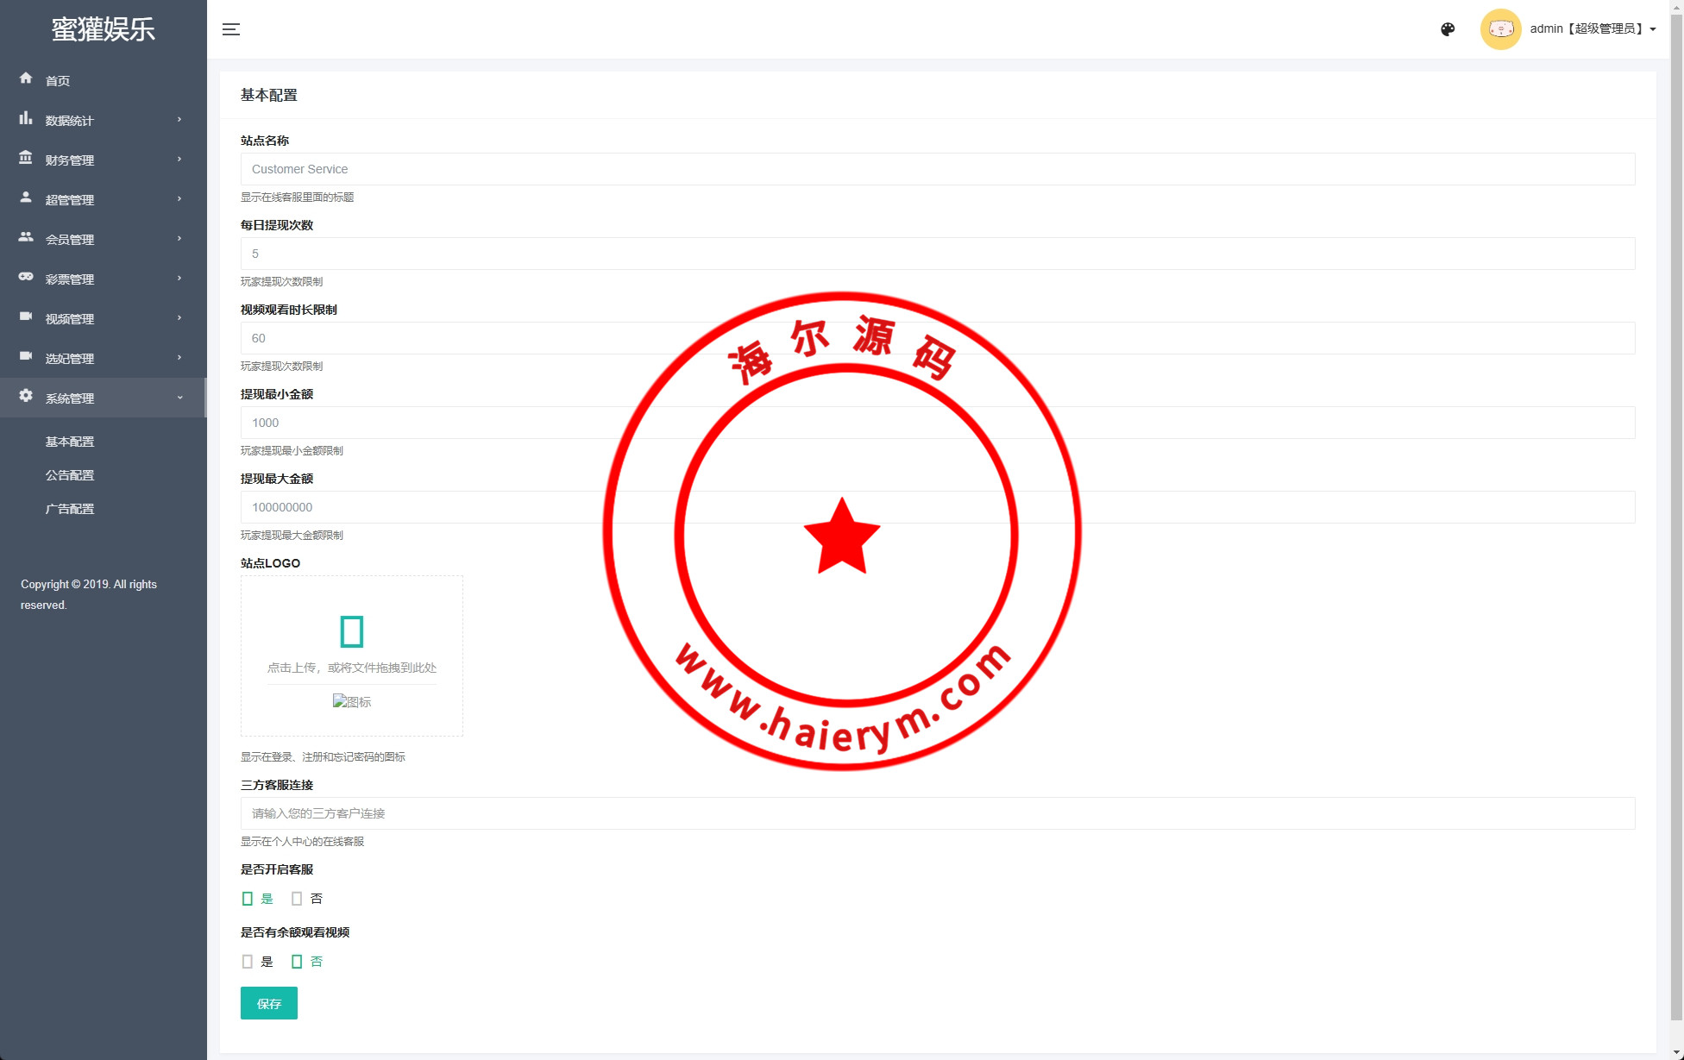Open the theme palette icon in the header
Screen dimensions: 1684x1060
[x=1448, y=29]
